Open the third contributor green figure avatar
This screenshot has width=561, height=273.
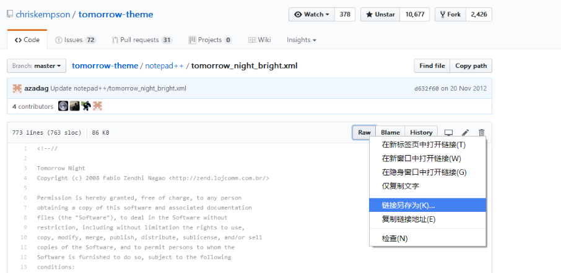pos(86,106)
